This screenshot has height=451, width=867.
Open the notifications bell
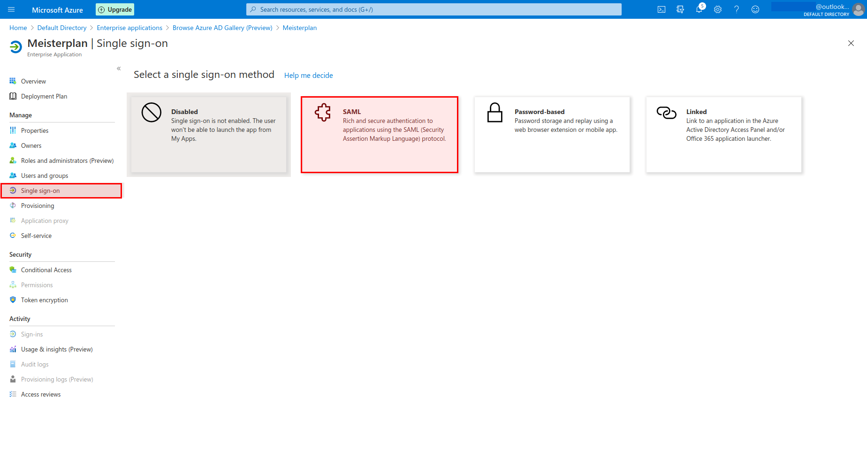[x=699, y=9]
